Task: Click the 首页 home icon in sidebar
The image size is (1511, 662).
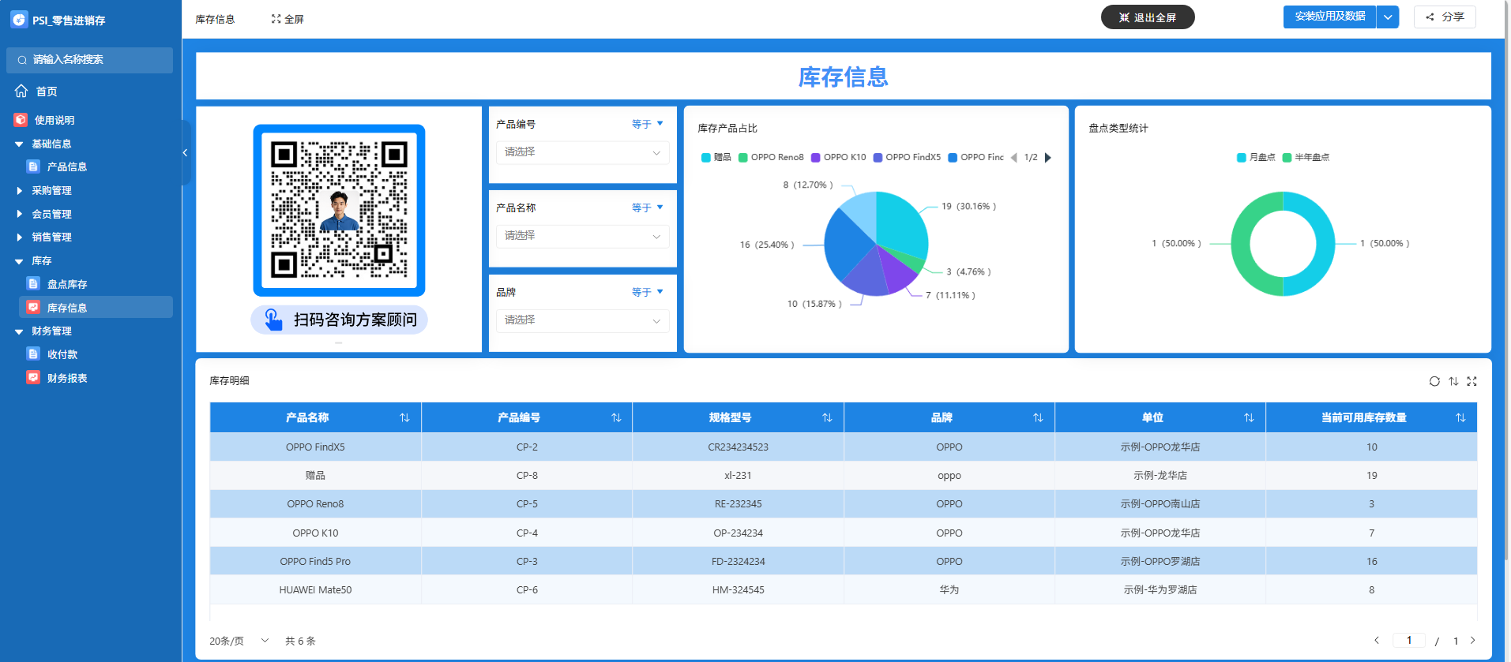Action: 21,92
